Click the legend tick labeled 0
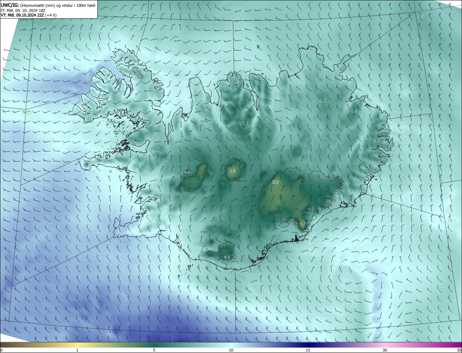Viewport: 462px width, 353px height. point(1,350)
